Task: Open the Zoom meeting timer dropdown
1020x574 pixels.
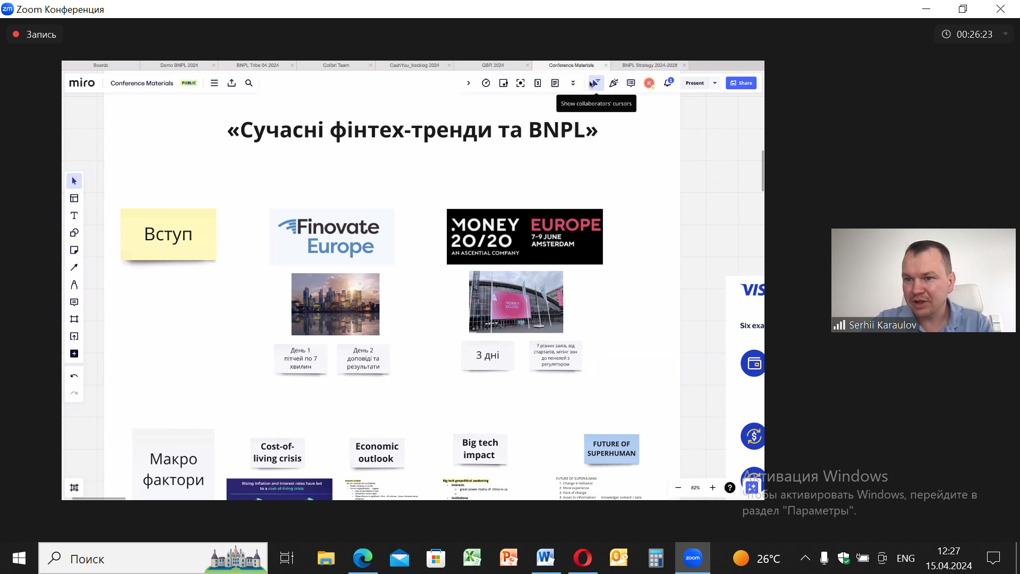Action: coord(1005,34)
